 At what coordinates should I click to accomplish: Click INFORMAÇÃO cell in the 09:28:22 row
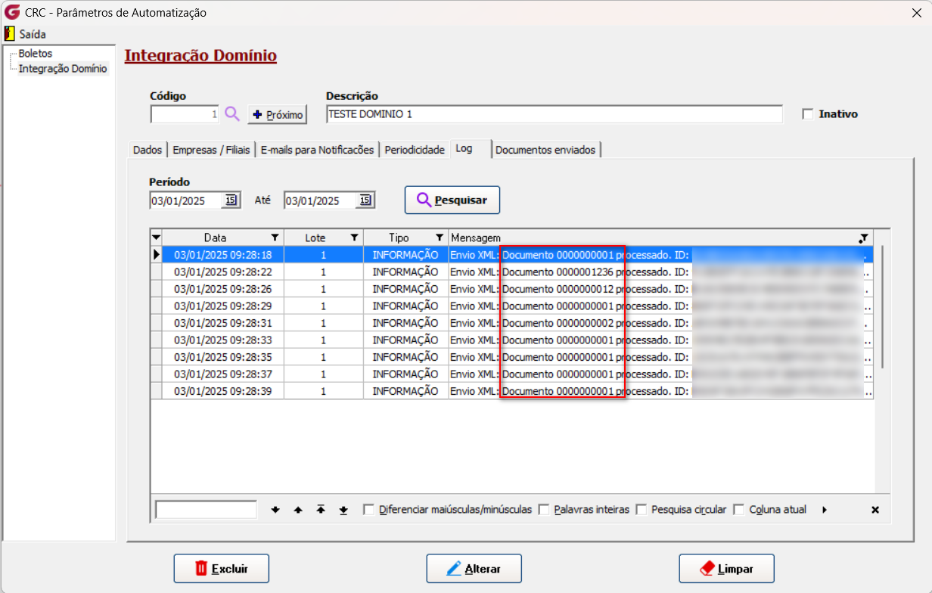pyautogui.click(x=405, y=272)
